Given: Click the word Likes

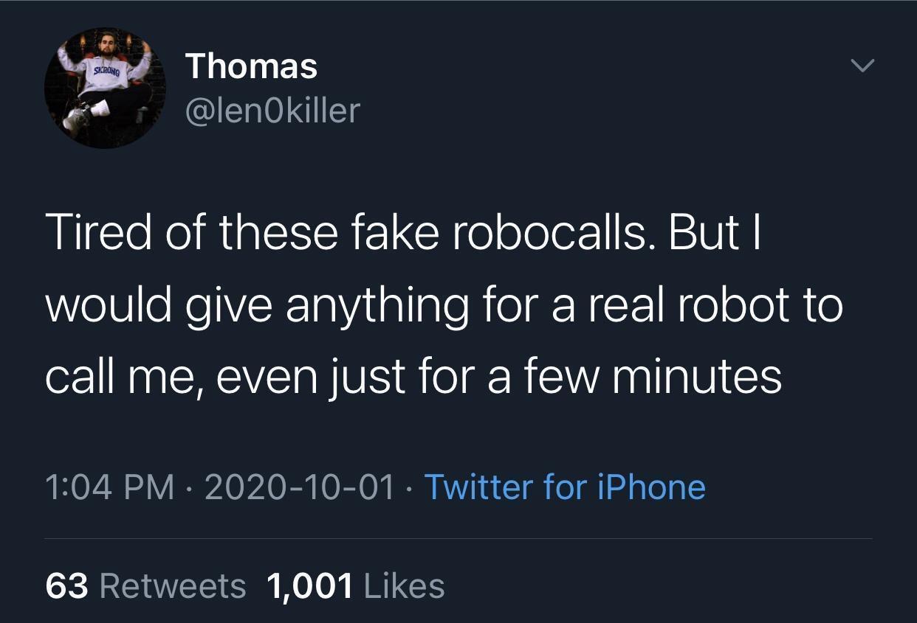Looking at the screenshot, I should (405, 586).
